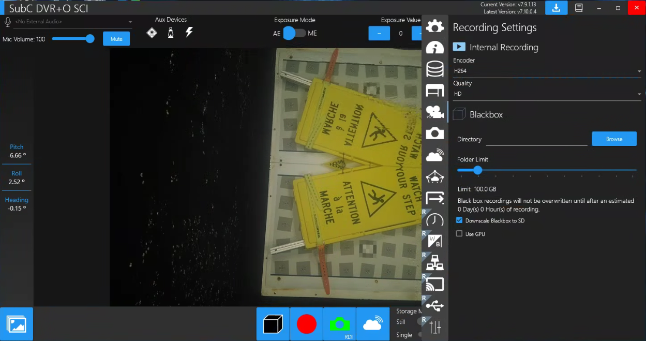Open the info panel icon
The image size is (646, 341).
pos(435,48)
